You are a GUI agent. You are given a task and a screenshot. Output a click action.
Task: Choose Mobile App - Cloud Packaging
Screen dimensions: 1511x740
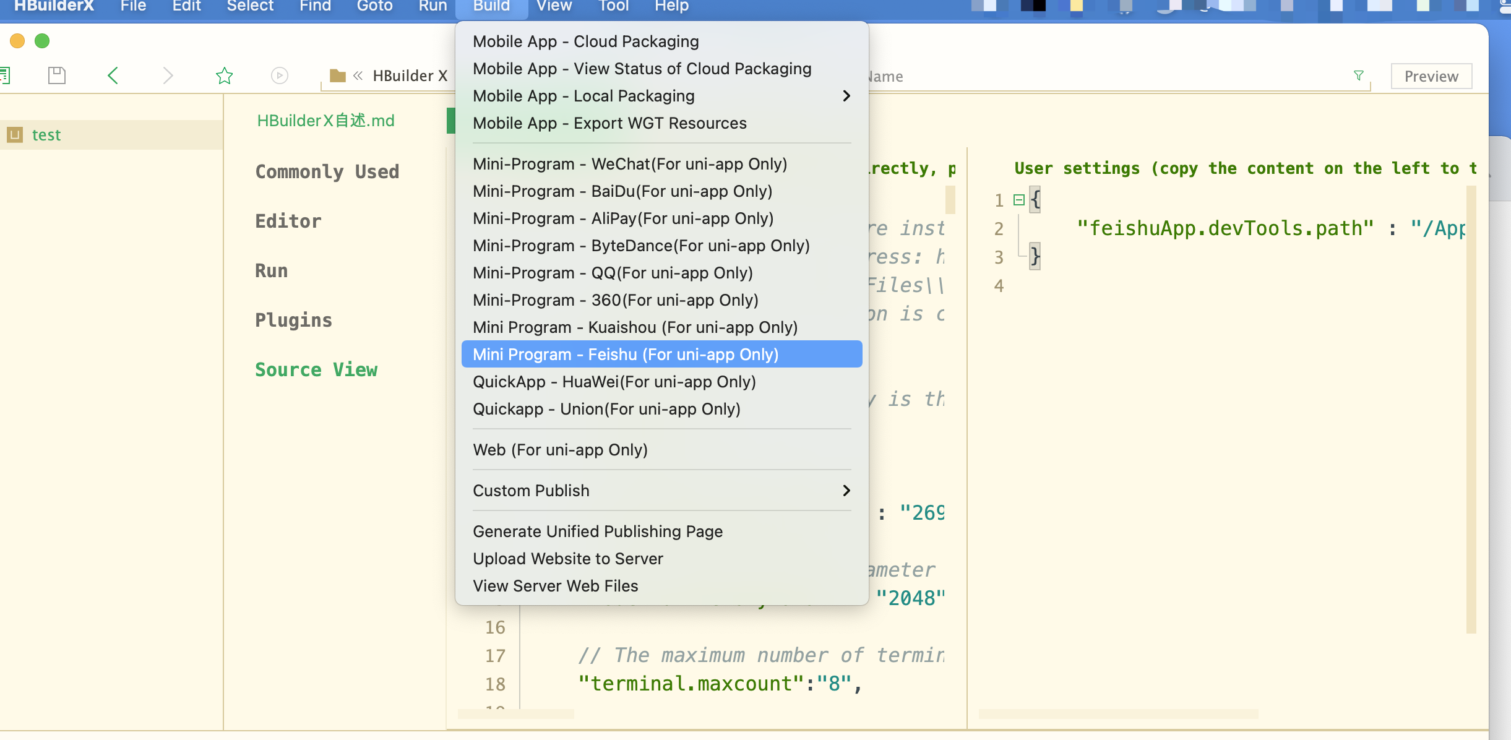click(x=585, y=41)
